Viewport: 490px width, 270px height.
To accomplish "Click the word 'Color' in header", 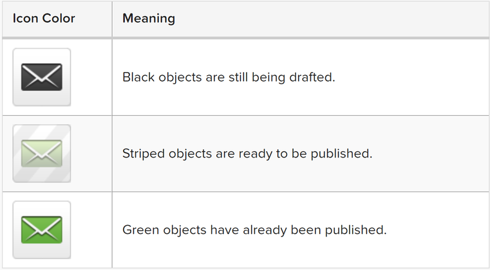I will 59,19.
